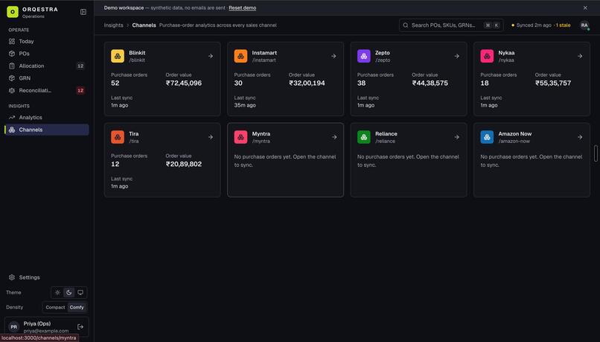Click the Reliance green channel icon
Screen dimensions: 600x342
pyautogui.click(x=364, y=137)
